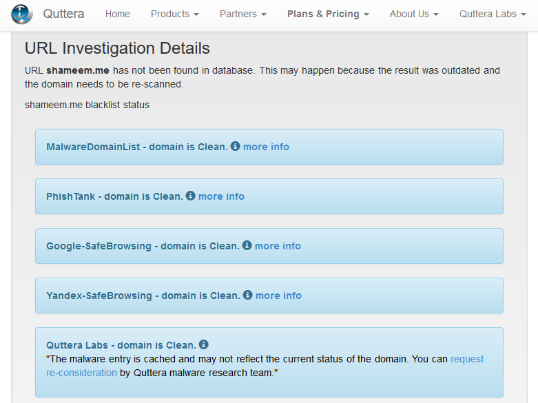The height and width of the screenshot is (403, 538).
Task: Click the Quttera brand name text
Action: pos(63,14)
